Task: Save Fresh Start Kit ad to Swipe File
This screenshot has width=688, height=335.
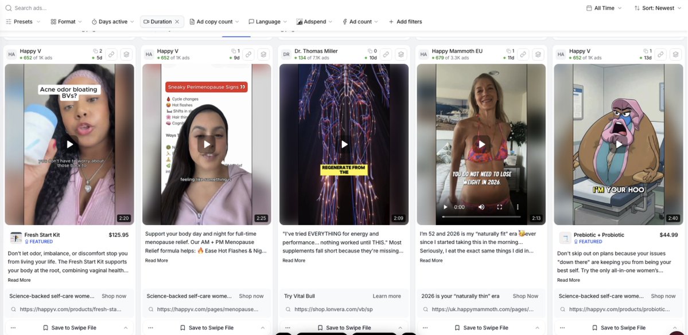Action: tap(69, 328)
